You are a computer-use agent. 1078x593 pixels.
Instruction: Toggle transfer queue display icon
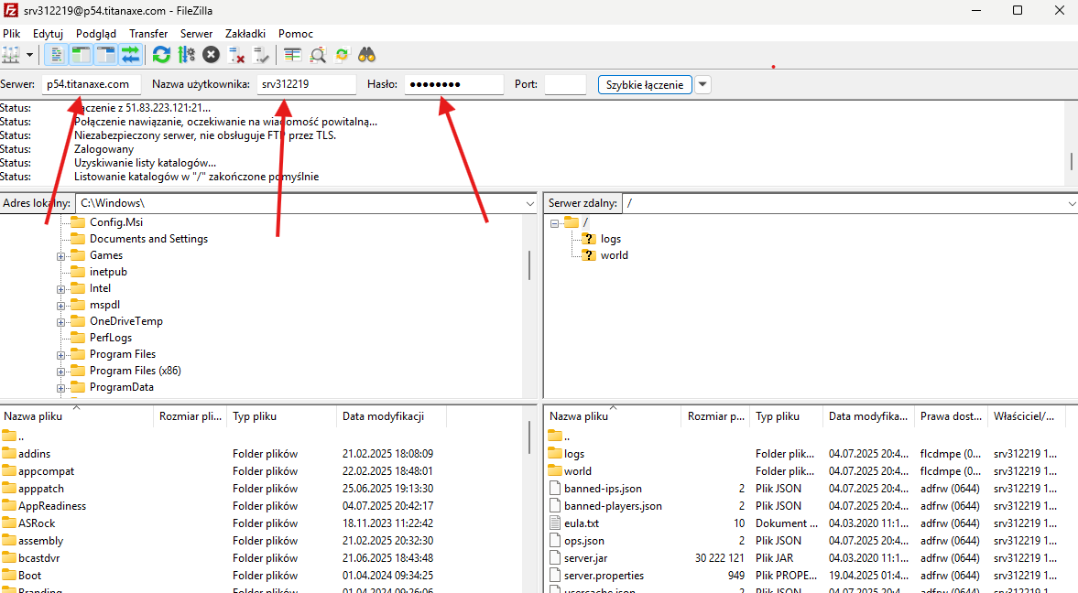tap(130, 55)
